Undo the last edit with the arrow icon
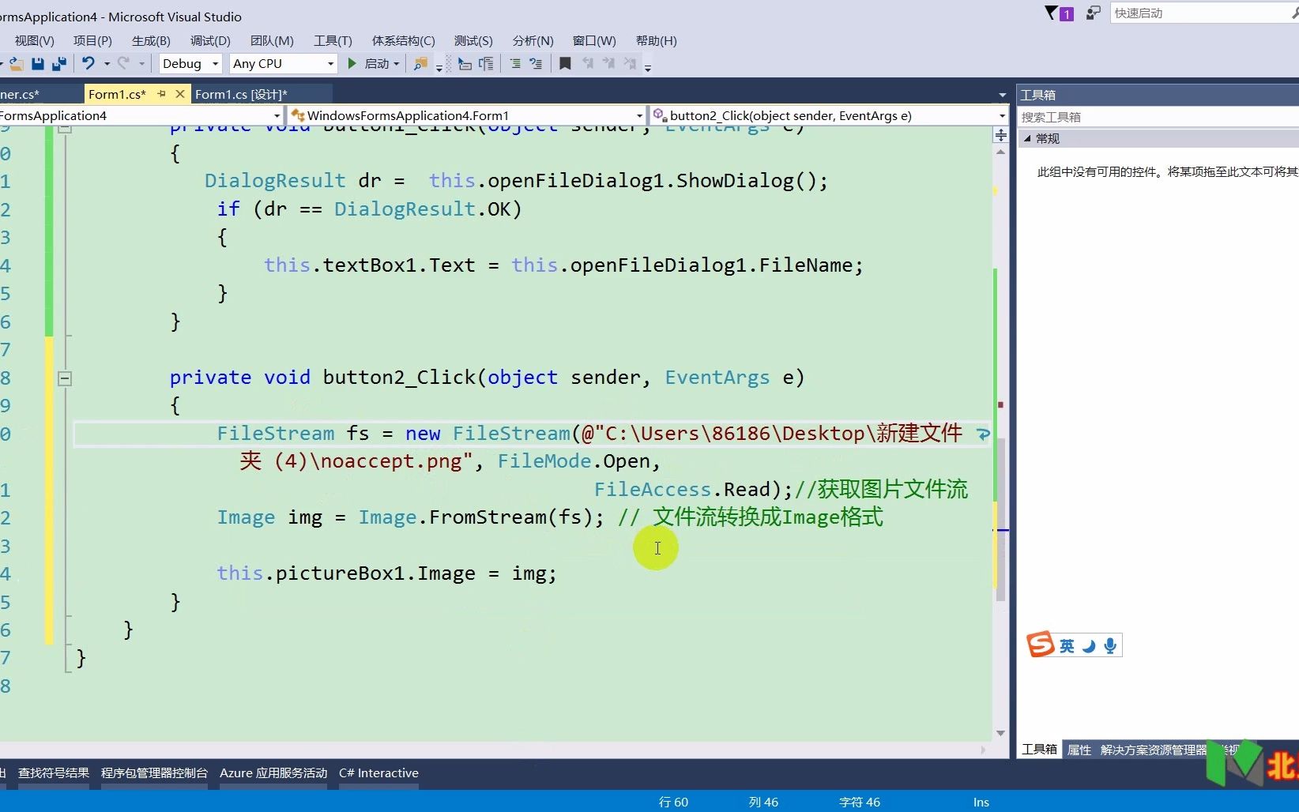Image resolution: width=1299 pixels, height=812 pixels. point(88,63)
